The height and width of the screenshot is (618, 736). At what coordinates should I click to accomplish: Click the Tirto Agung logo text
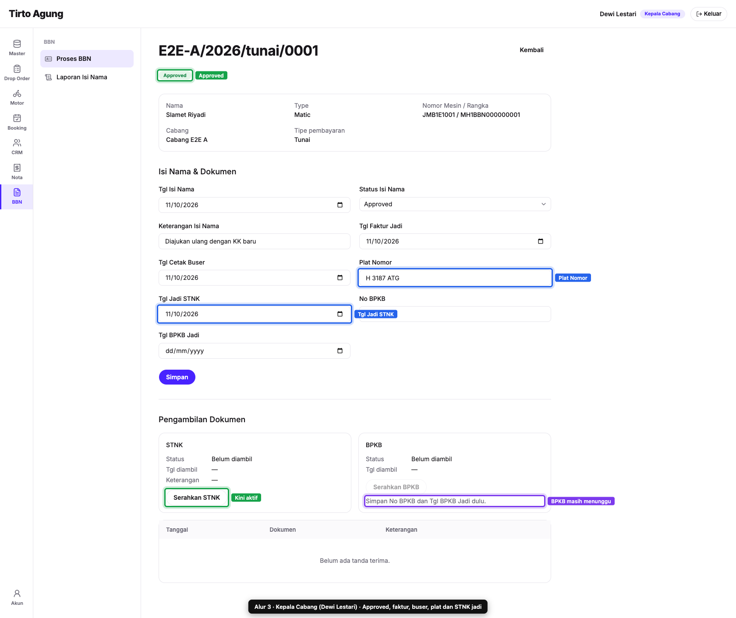(x=36, y=14)
